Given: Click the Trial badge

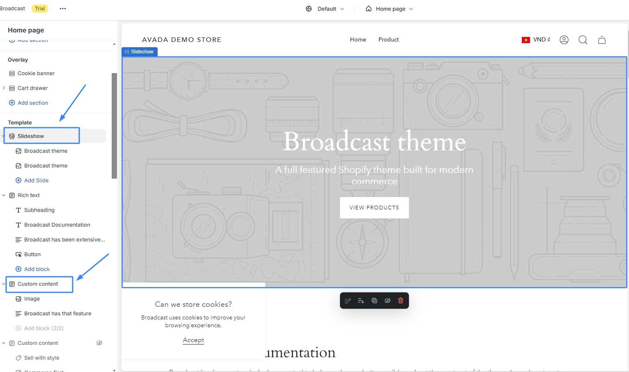Looking at the screenshot, I should point(40,9).
